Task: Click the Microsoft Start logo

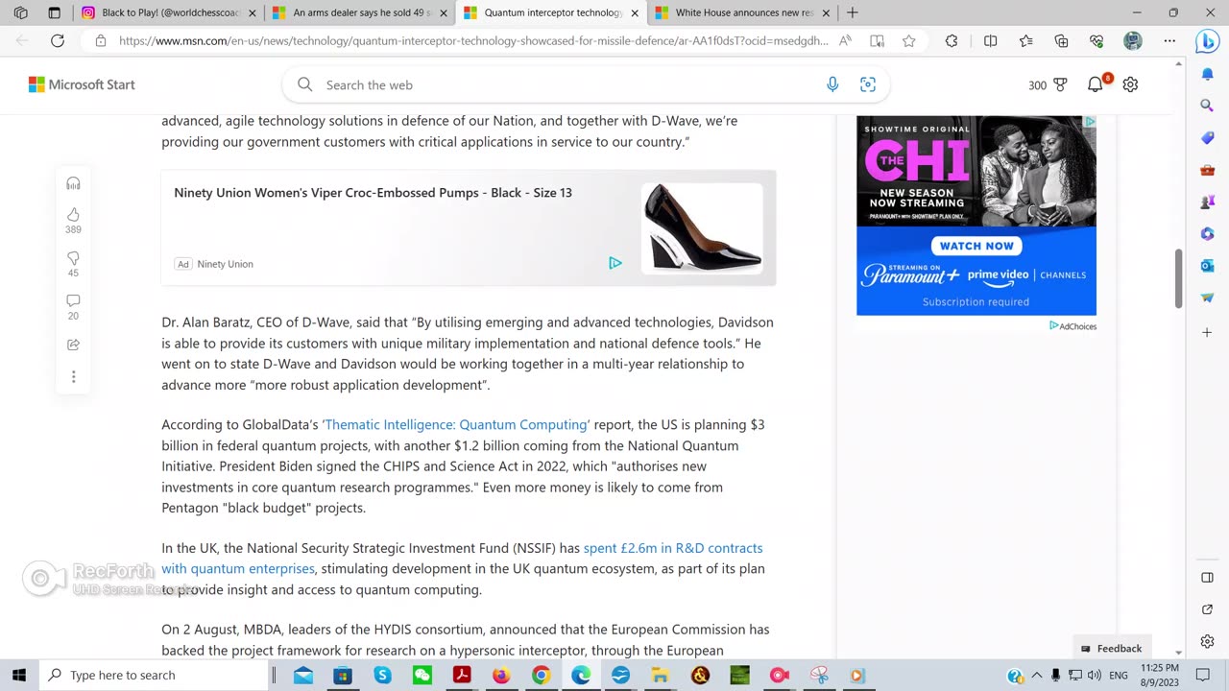Action: click(x=82, y=84)
